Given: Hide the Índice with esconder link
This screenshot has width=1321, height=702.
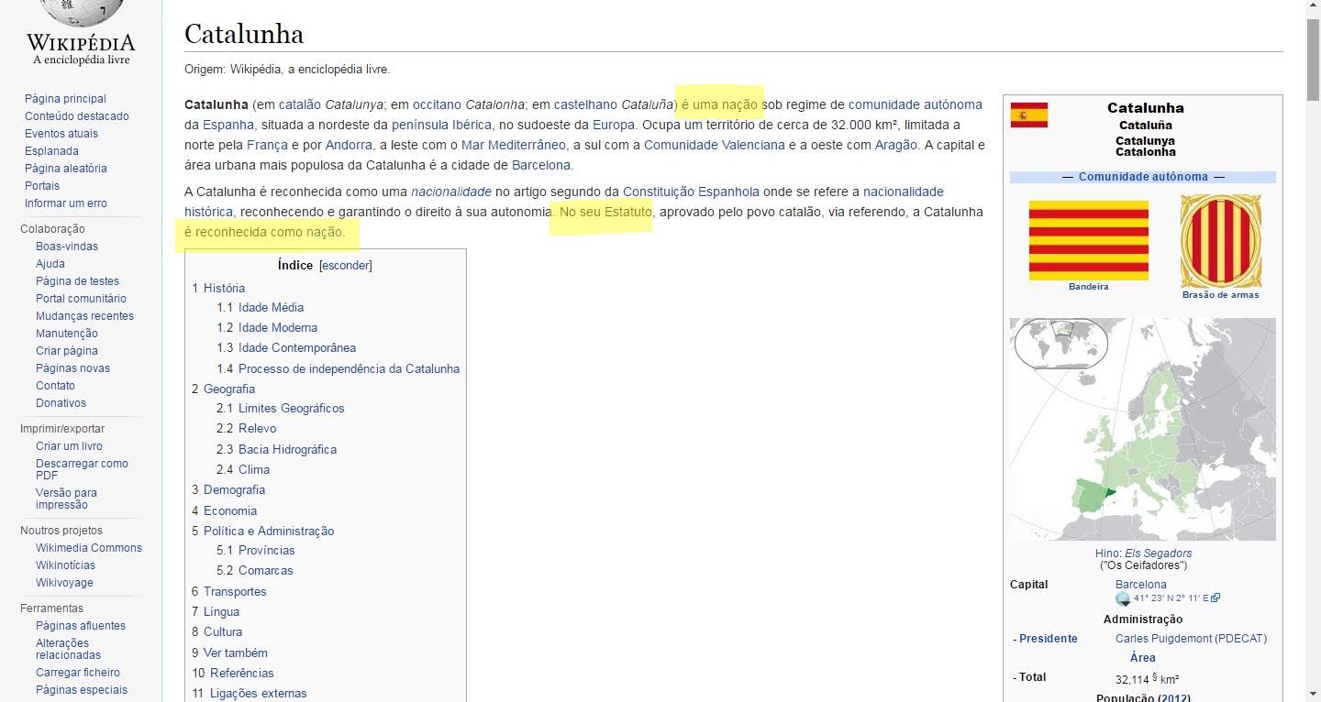Looking at the screenshot, I should coord(345,265).
